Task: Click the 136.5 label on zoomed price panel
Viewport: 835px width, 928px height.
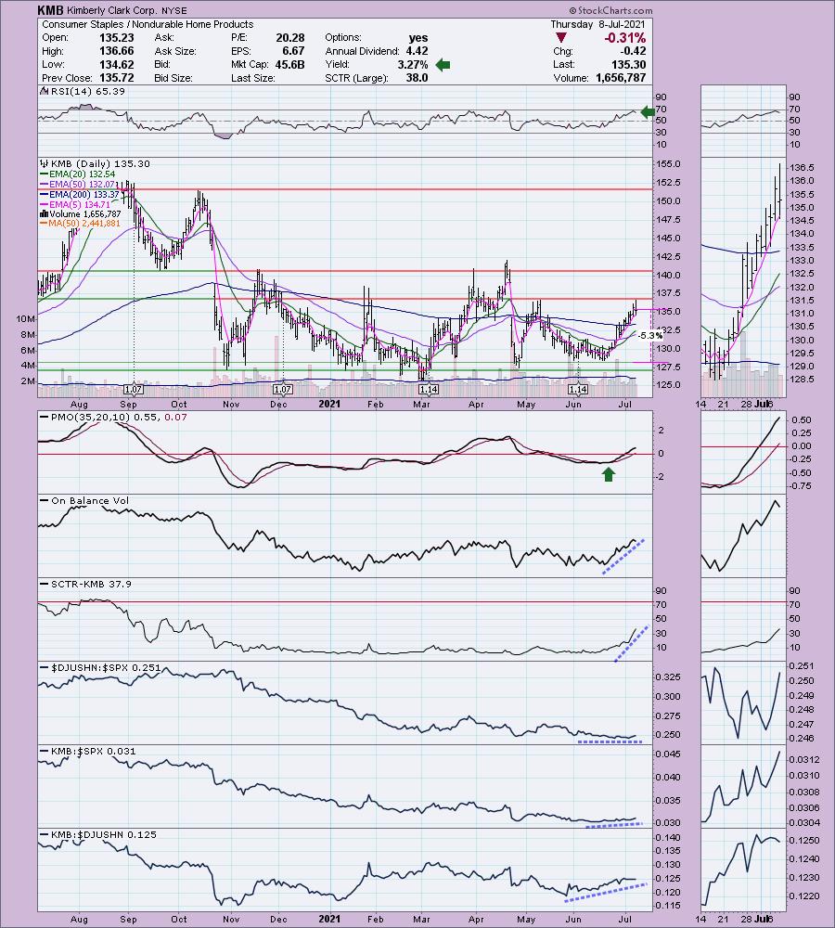Action: tap(802, 167)
